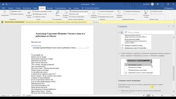
Task: Click Обновить таблицу in Оглавление group
Action: tap(16, 14)
